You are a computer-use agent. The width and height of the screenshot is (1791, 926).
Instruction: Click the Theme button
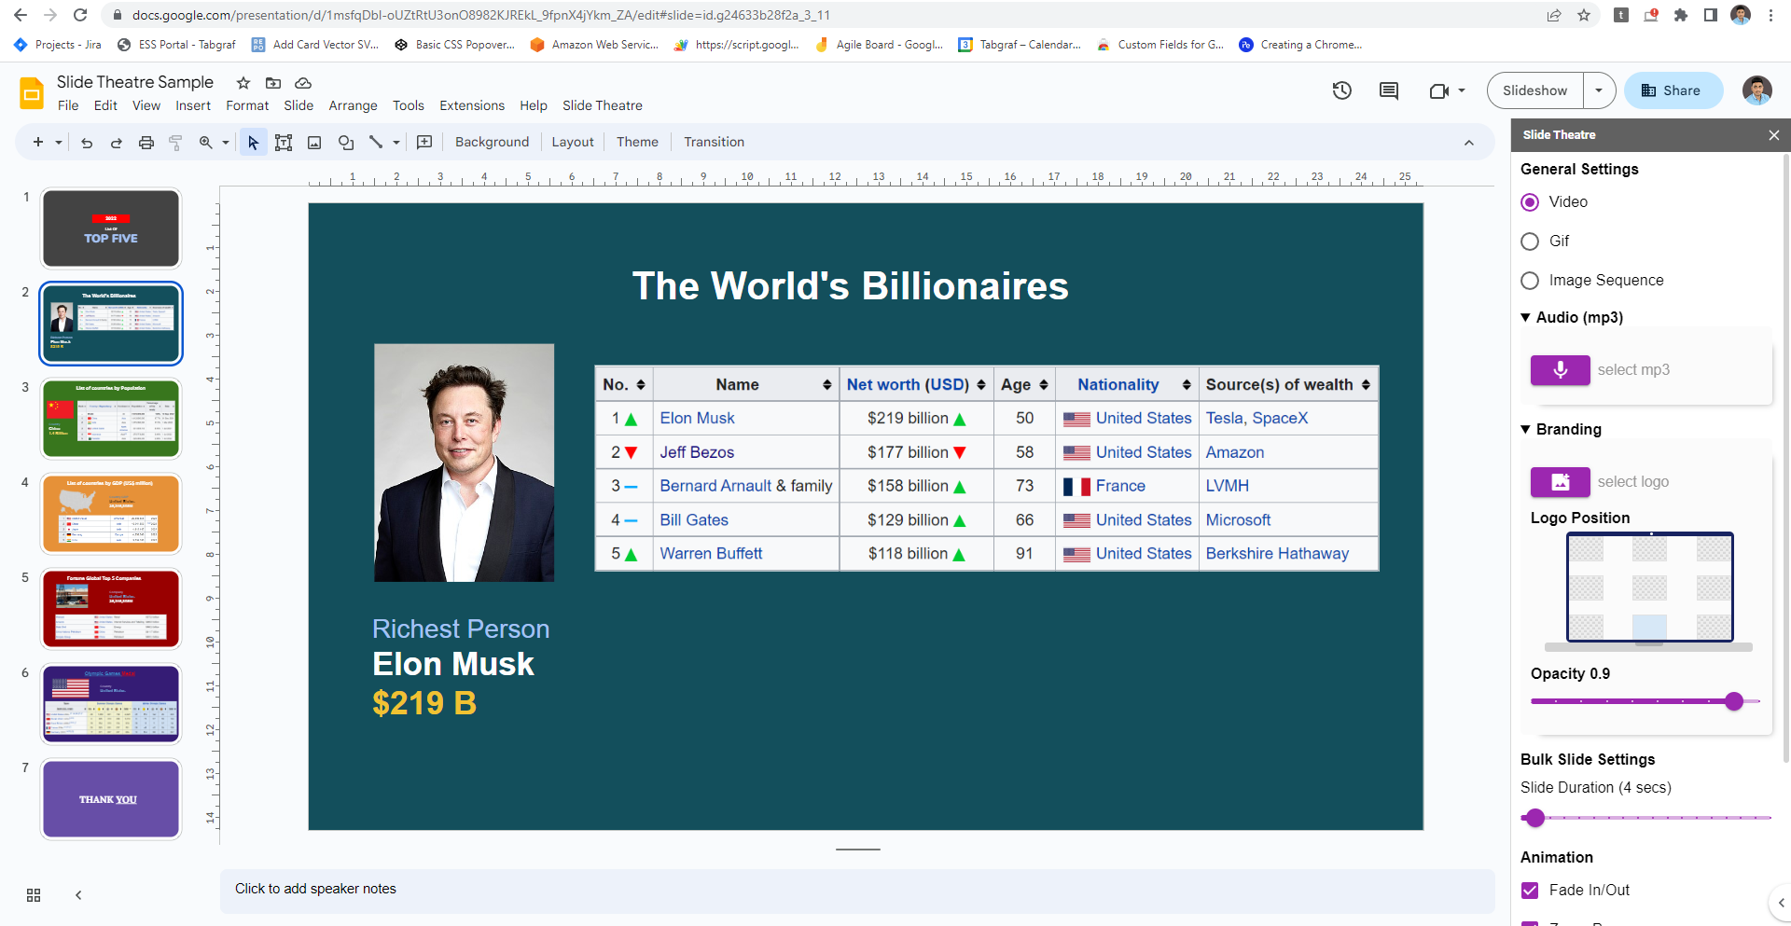pyautogui.click(x=637, y=143)
